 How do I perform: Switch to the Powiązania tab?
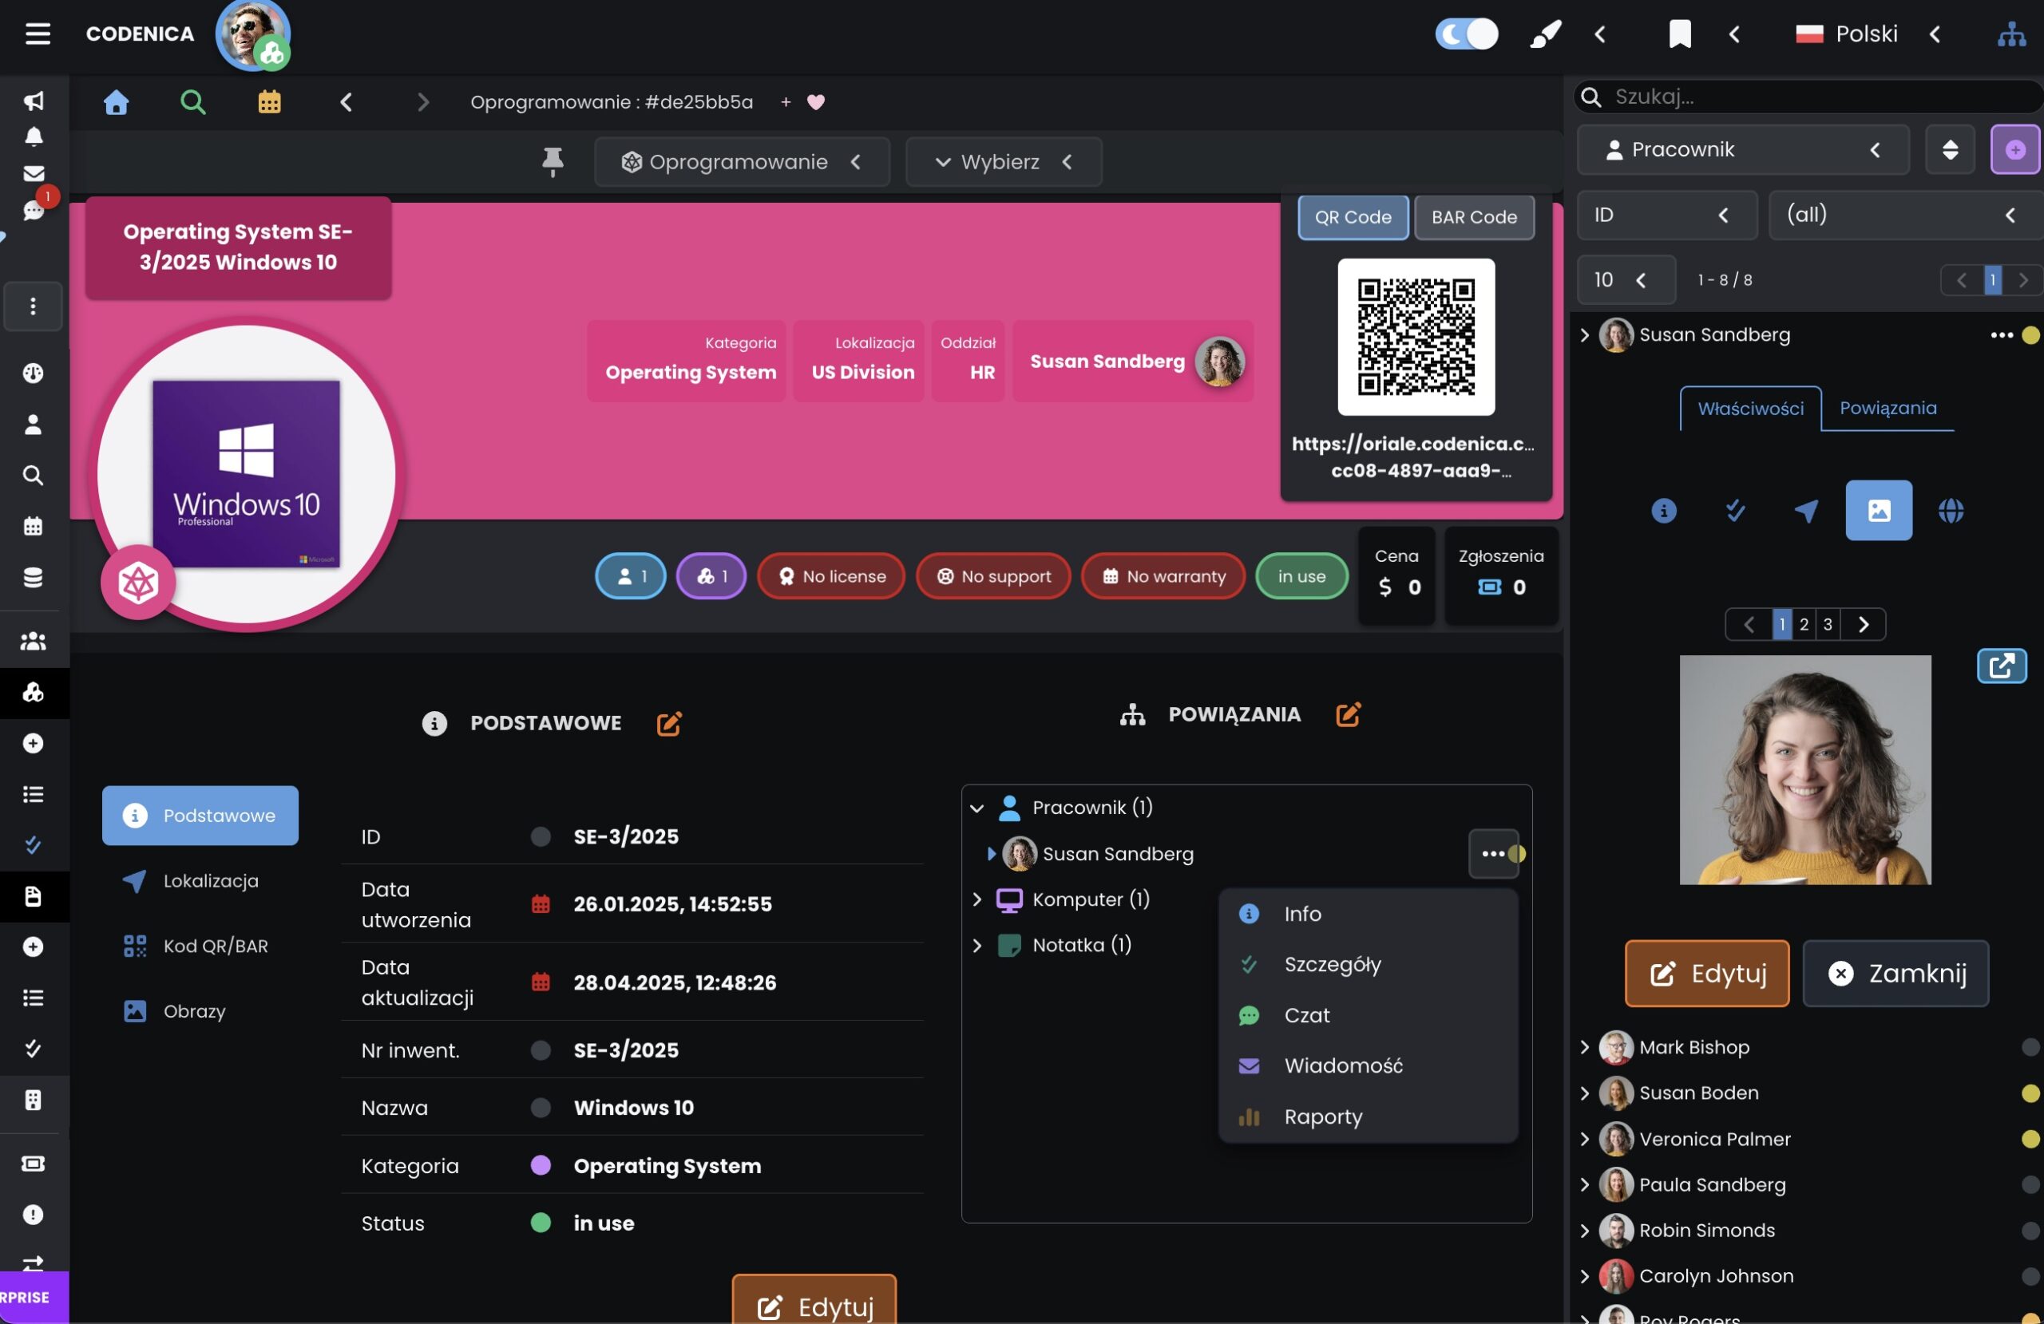1888,408
